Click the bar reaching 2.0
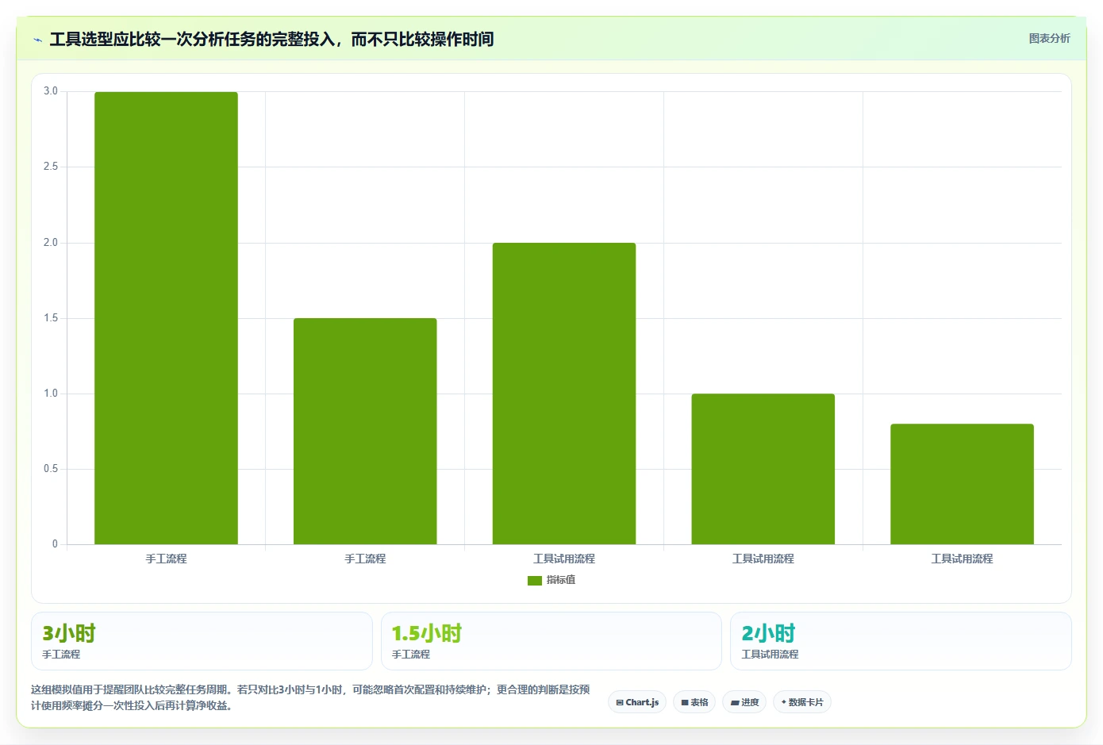The height and width of the screenshot is (745, 1103). (x=564, y=394)
